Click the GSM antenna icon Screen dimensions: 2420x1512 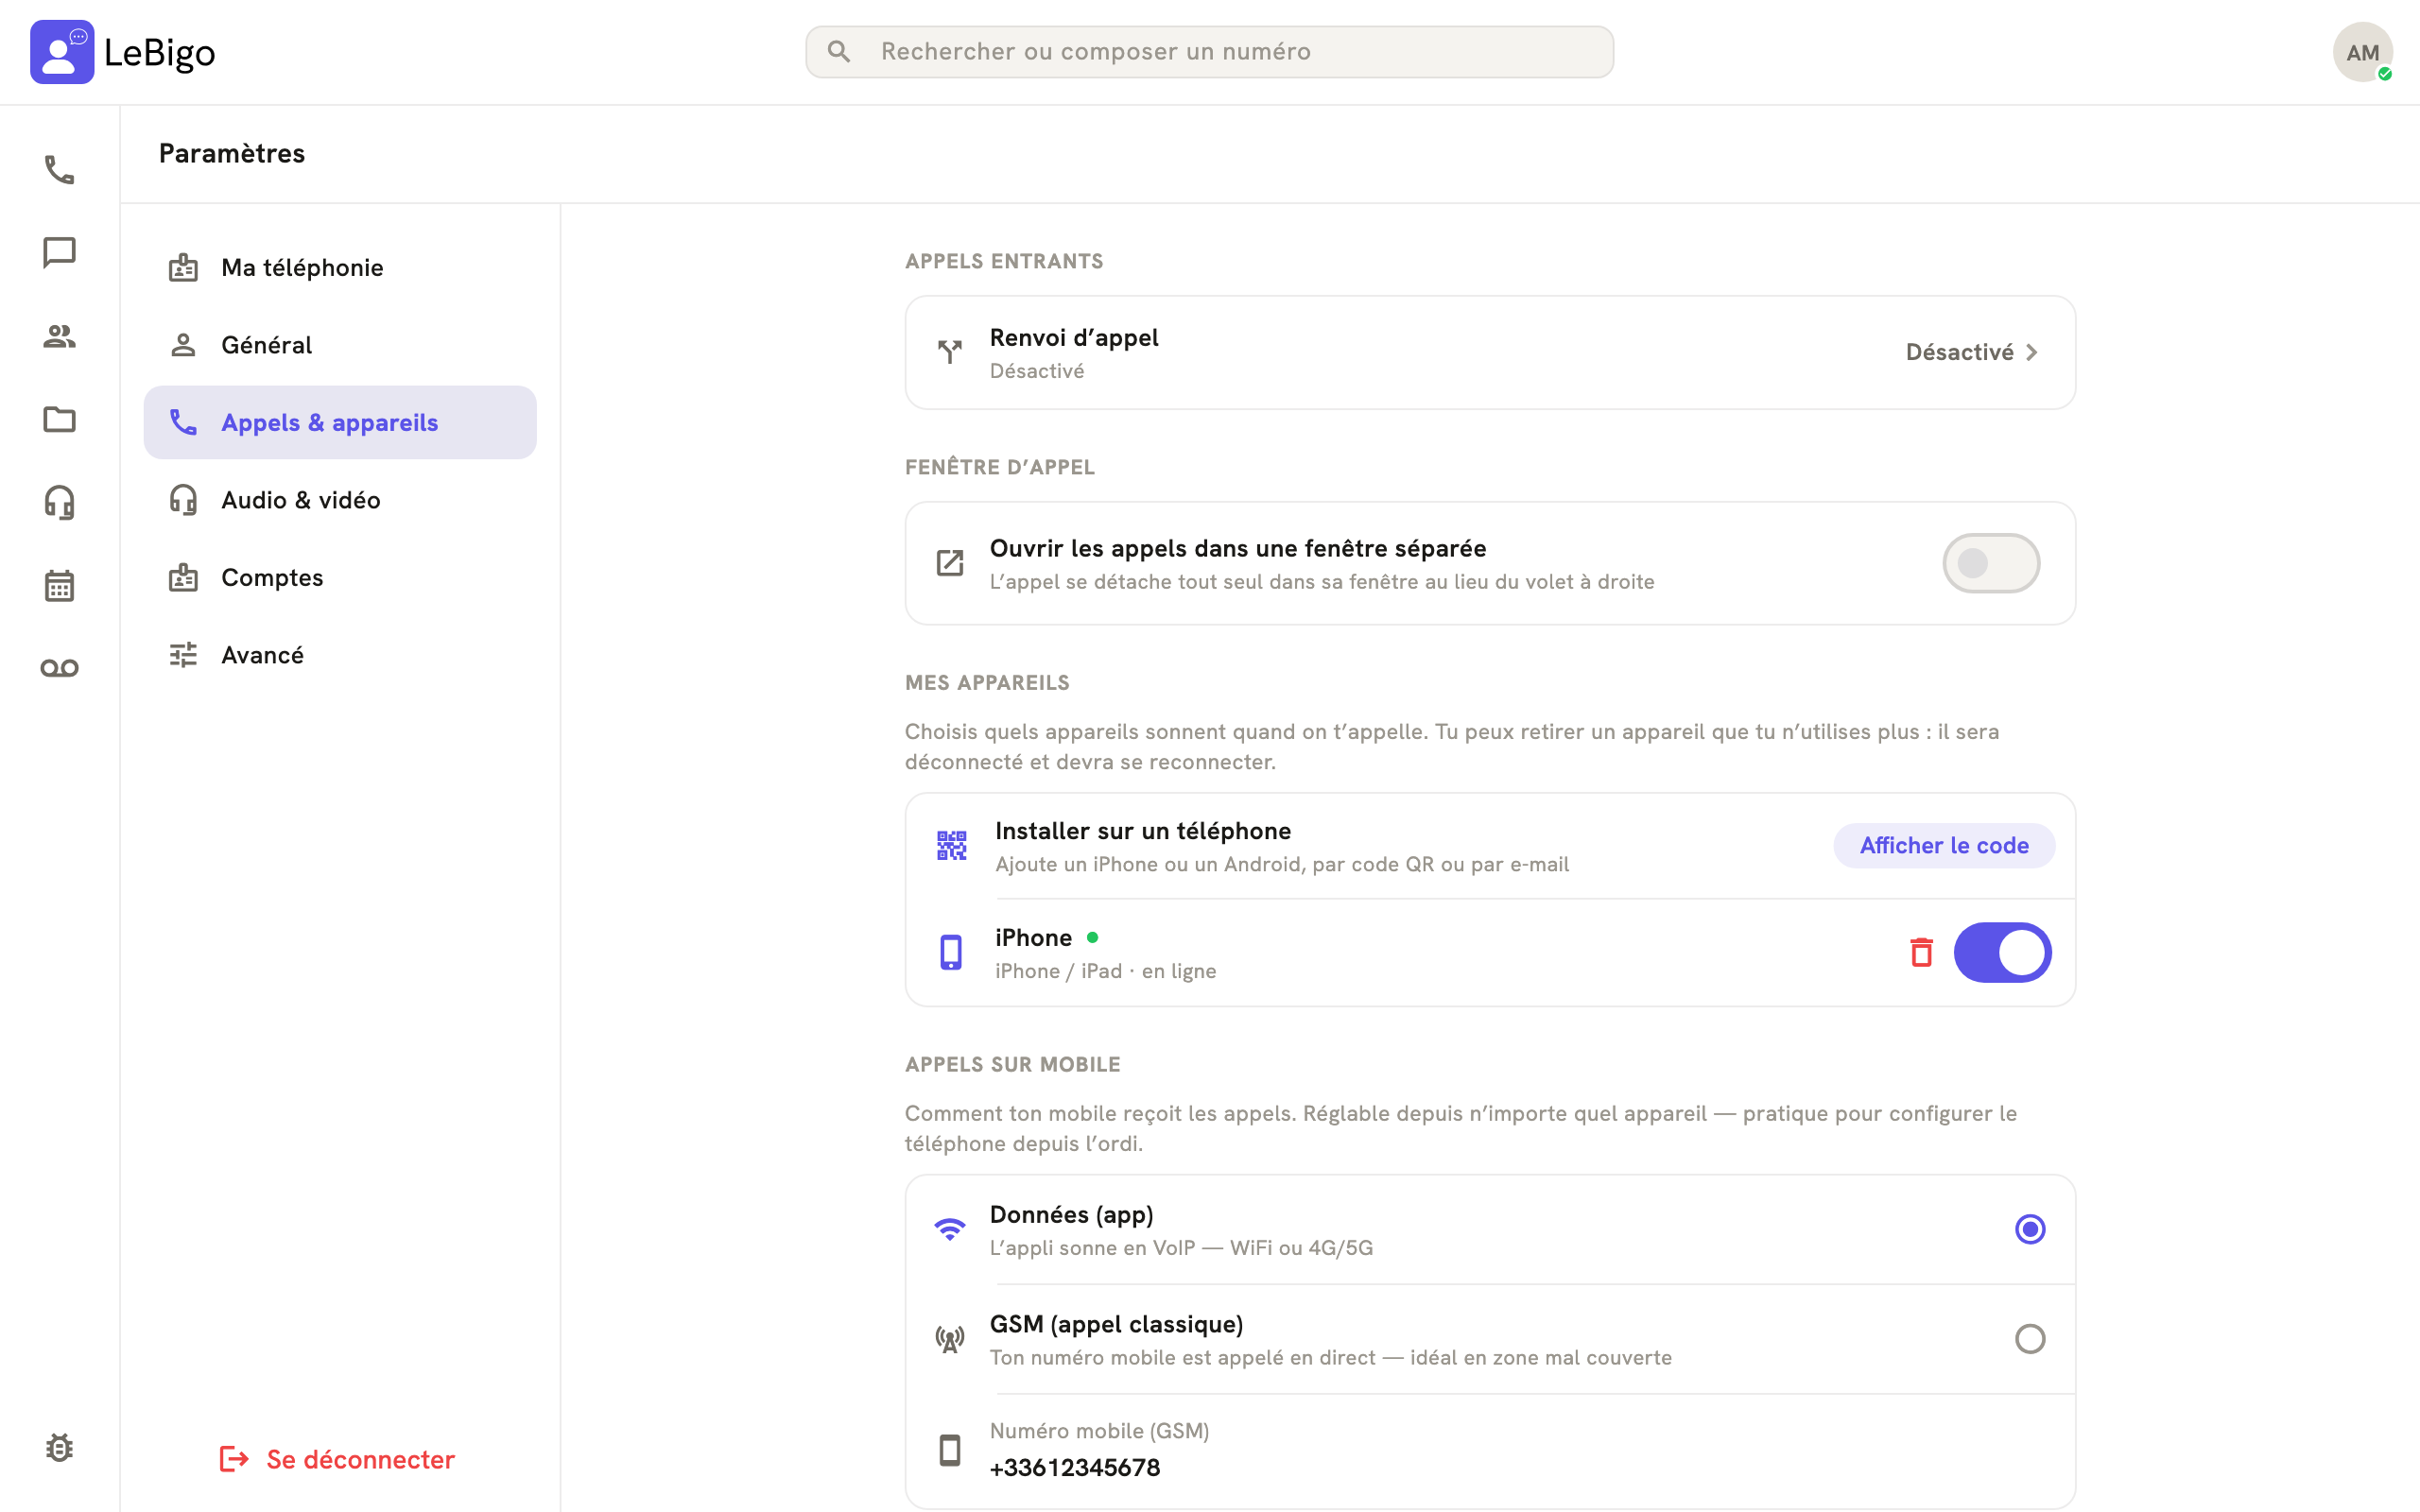point(949,1339)
